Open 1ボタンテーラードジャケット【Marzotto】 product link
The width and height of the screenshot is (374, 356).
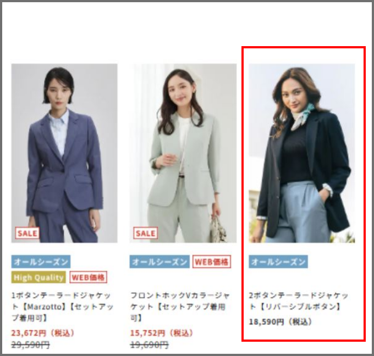click(63, 307)
